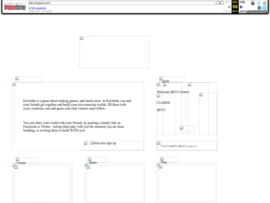Select the 2010 year in timeline

tap(227, 11)
